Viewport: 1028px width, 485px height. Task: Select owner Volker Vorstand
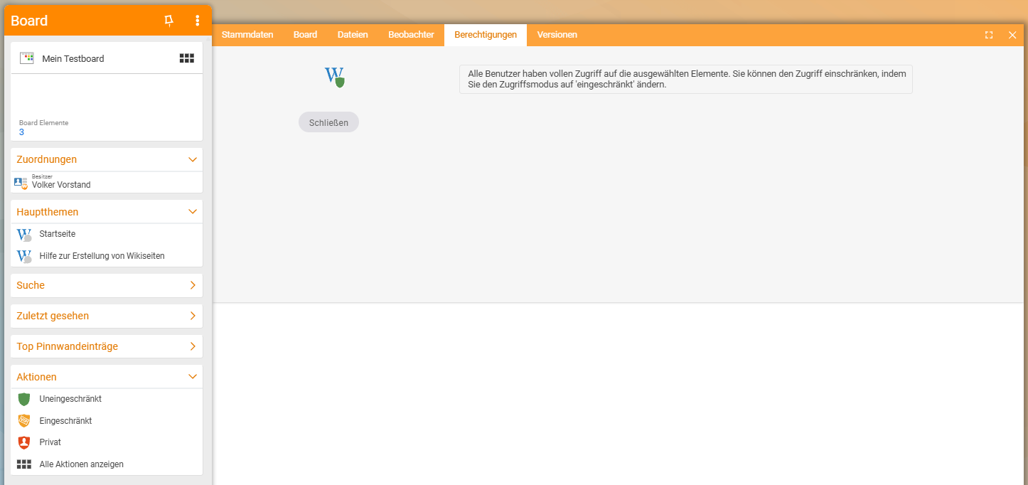point(61,185)
